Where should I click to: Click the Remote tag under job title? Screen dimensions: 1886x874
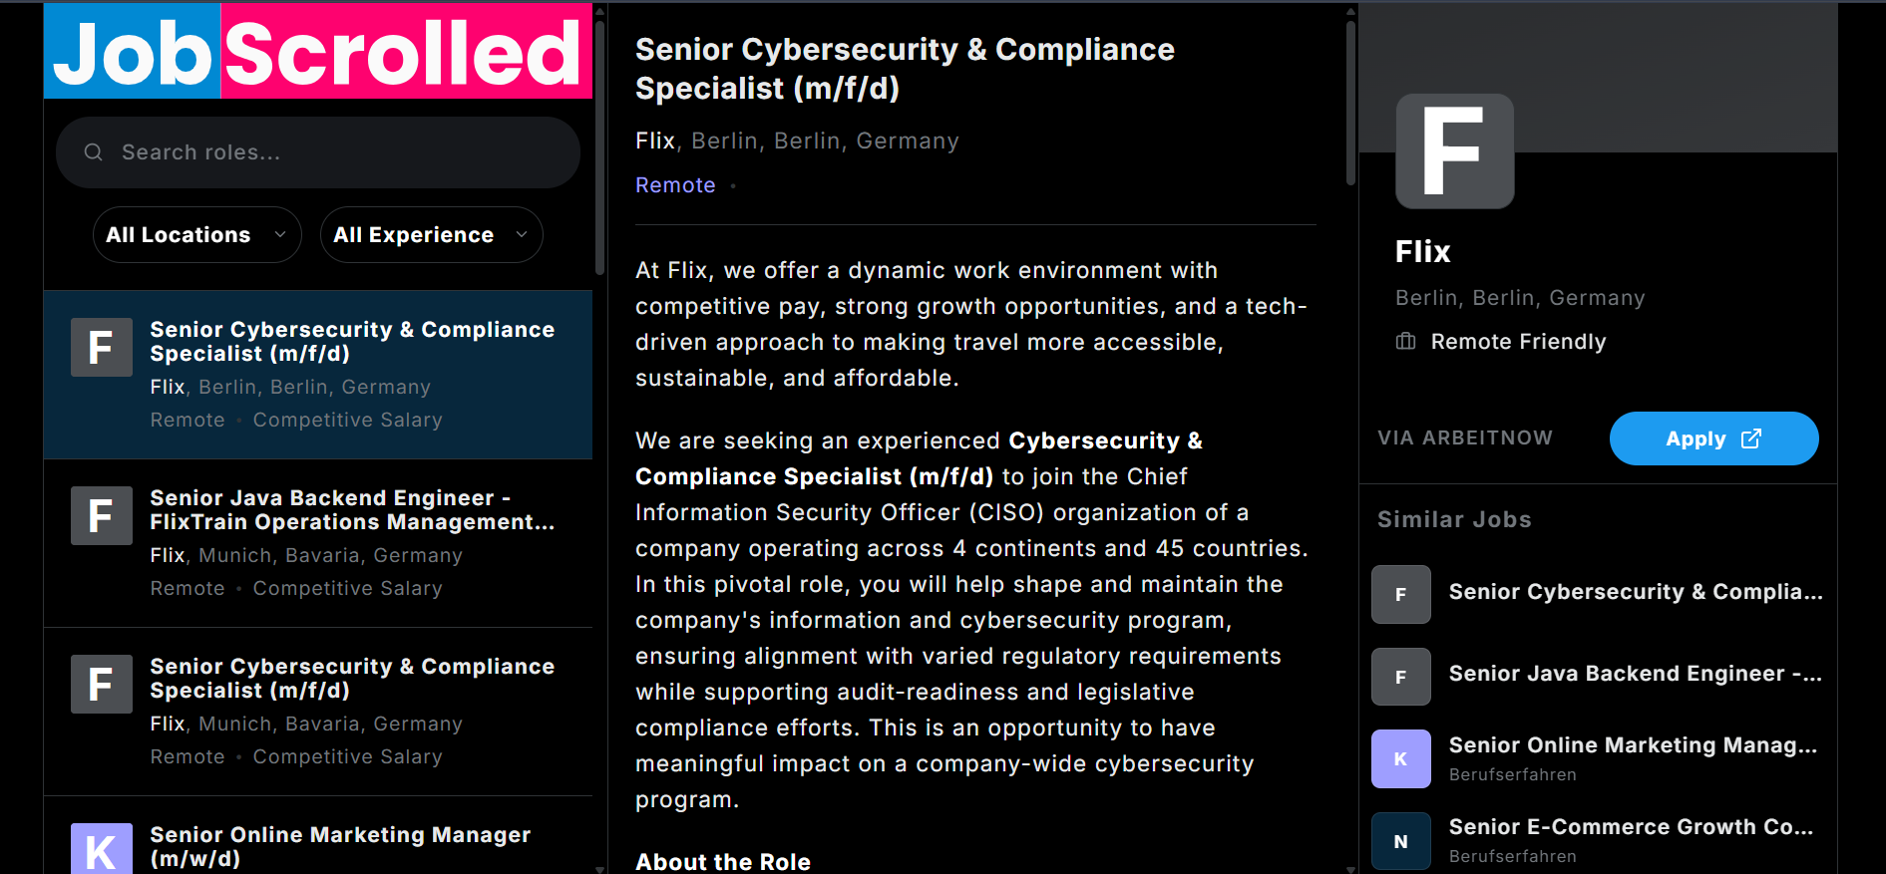[x=675, y=185]
